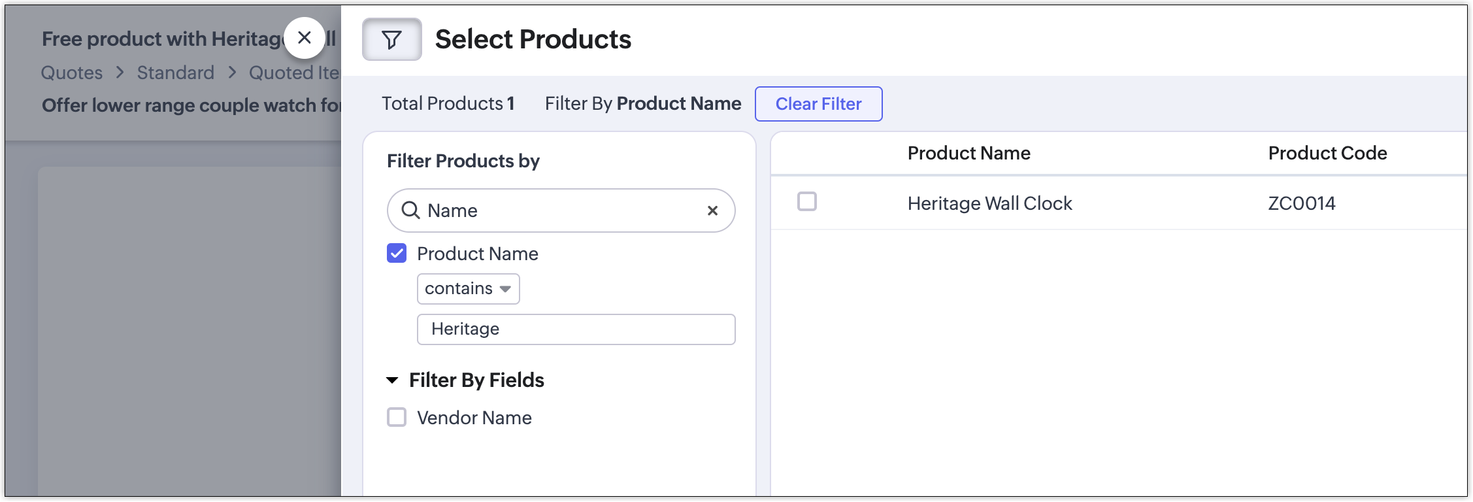Click the Filter By Fields heading
The image size is (1473, 502).
pos(476,380)
